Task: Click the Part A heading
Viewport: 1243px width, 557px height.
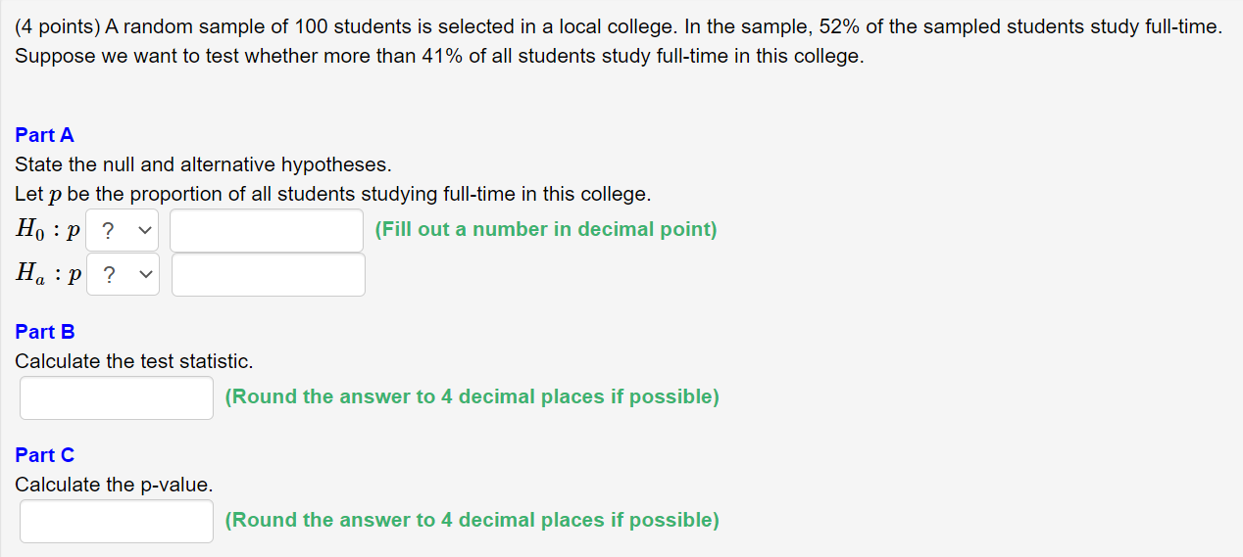Action: [45, 135]
